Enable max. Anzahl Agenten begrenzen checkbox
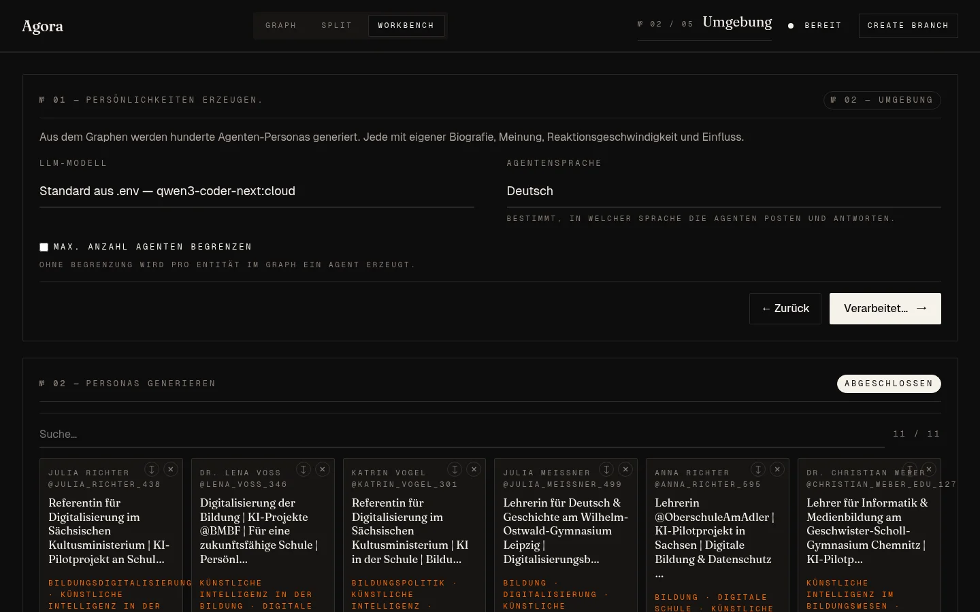Image resolution: width=980 pixels, height=612 pixels. tap(44, 248)
